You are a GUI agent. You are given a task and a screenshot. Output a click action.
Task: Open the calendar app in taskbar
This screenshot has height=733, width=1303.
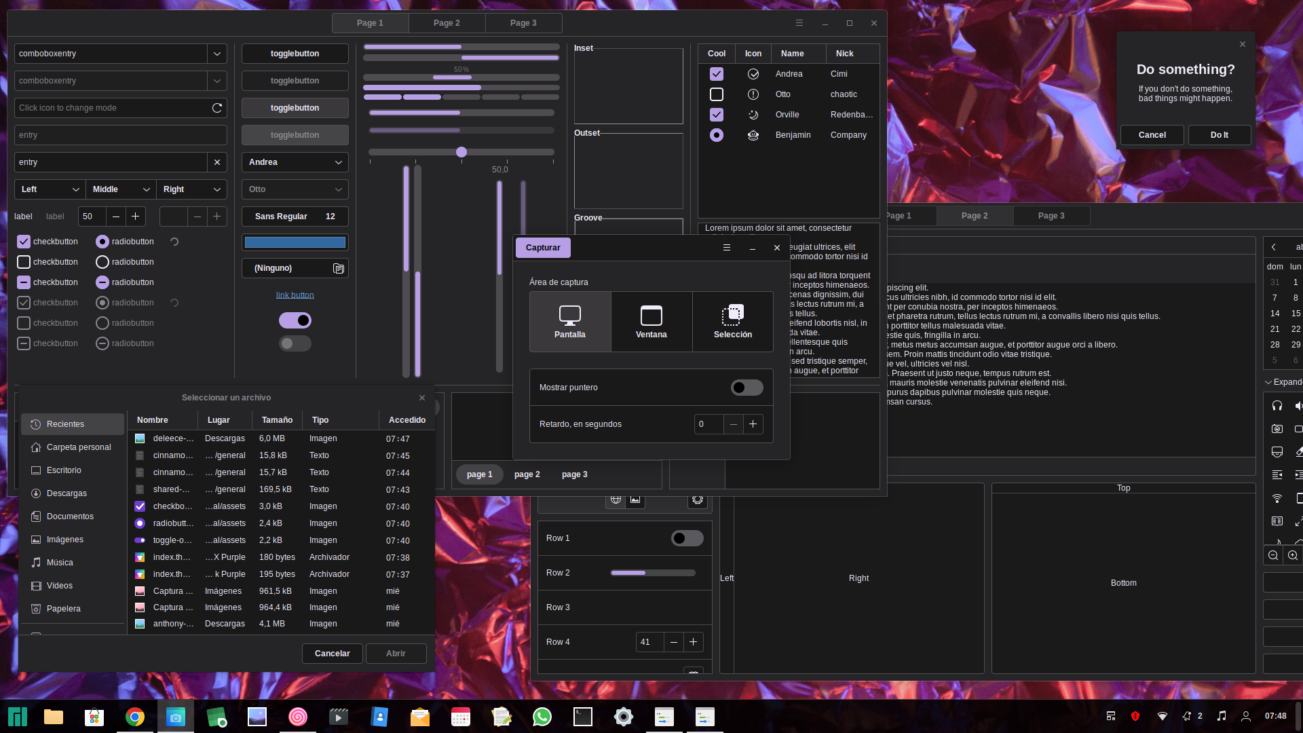461,717
